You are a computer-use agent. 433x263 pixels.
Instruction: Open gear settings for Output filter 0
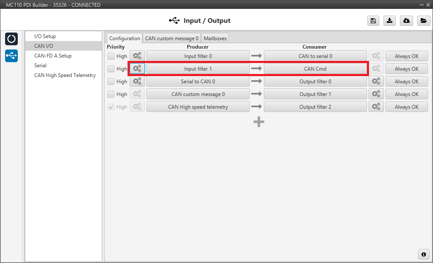[376, 82]
